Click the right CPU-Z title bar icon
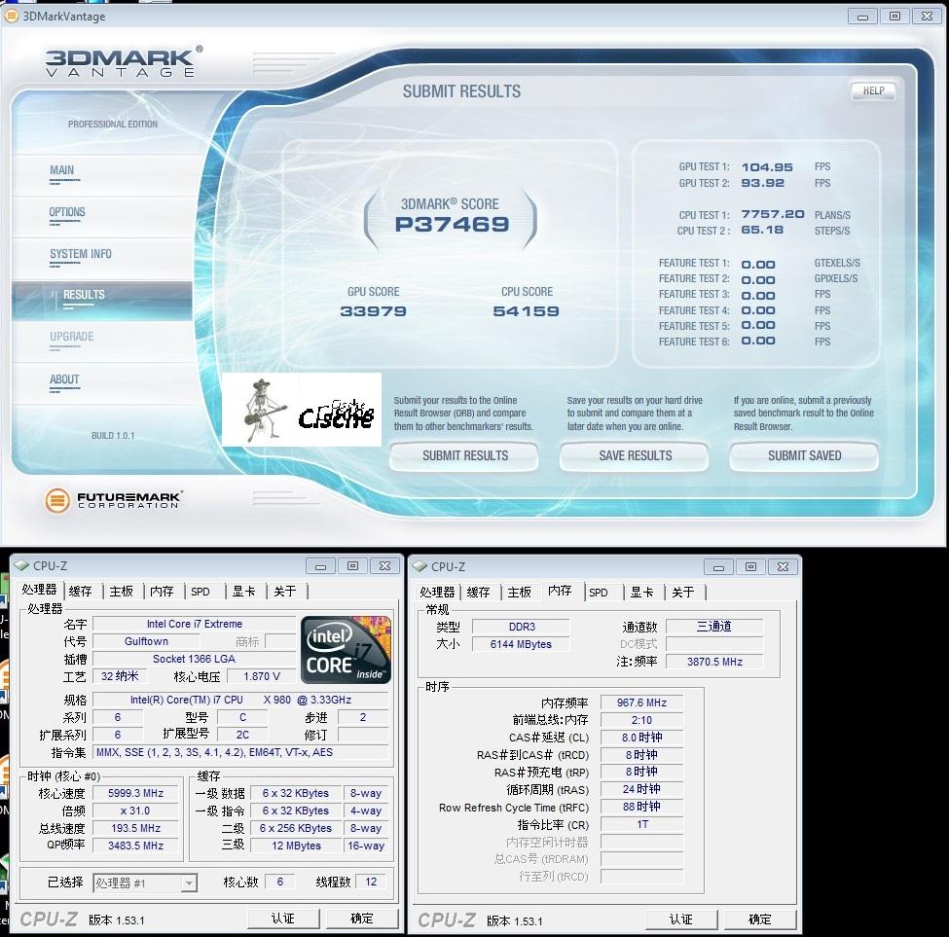The image size is (949, 937). click(420, 567)
